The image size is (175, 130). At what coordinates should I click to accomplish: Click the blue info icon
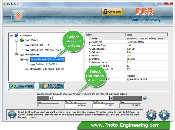point(12,115)
